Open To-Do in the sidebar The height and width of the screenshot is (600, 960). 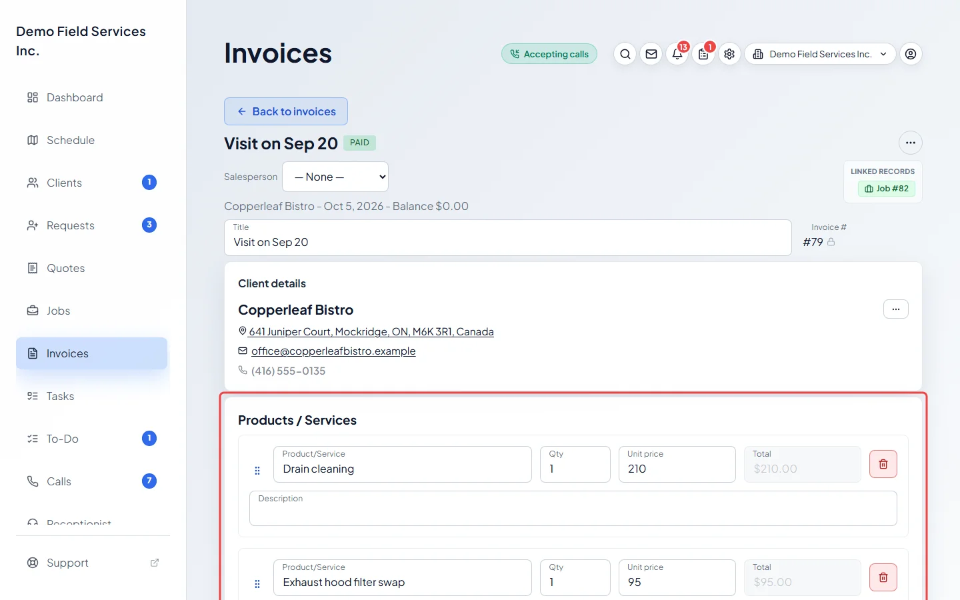[92, 439]
